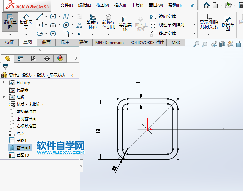243x191 pixels.
Task: Switch to the 评估 evaluate tab
Action: coord(83,42)
